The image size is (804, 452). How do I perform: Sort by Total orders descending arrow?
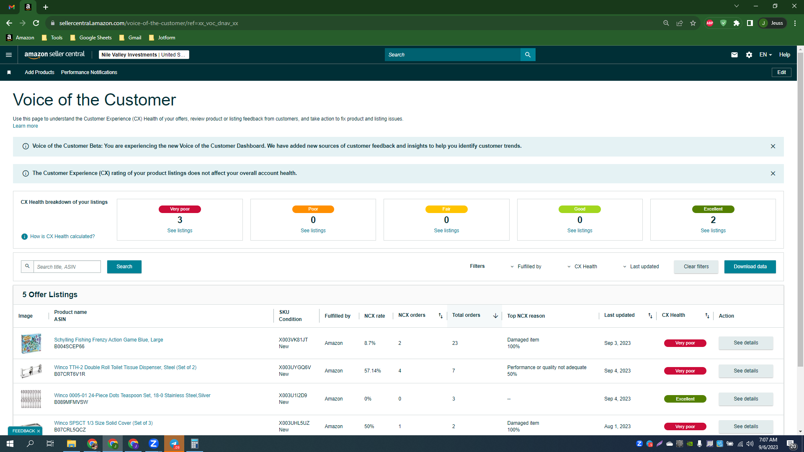coord(496,316)
